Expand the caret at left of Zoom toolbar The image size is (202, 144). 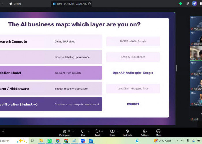[x=3, y=131]
